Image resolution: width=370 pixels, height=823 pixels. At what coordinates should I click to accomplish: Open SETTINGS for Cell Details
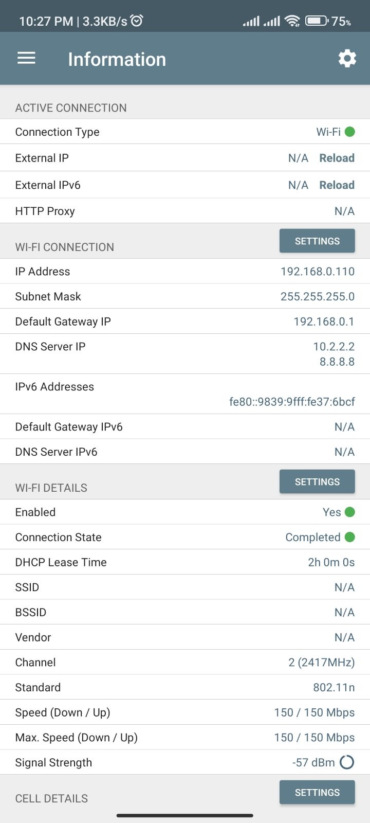point(317,792)
